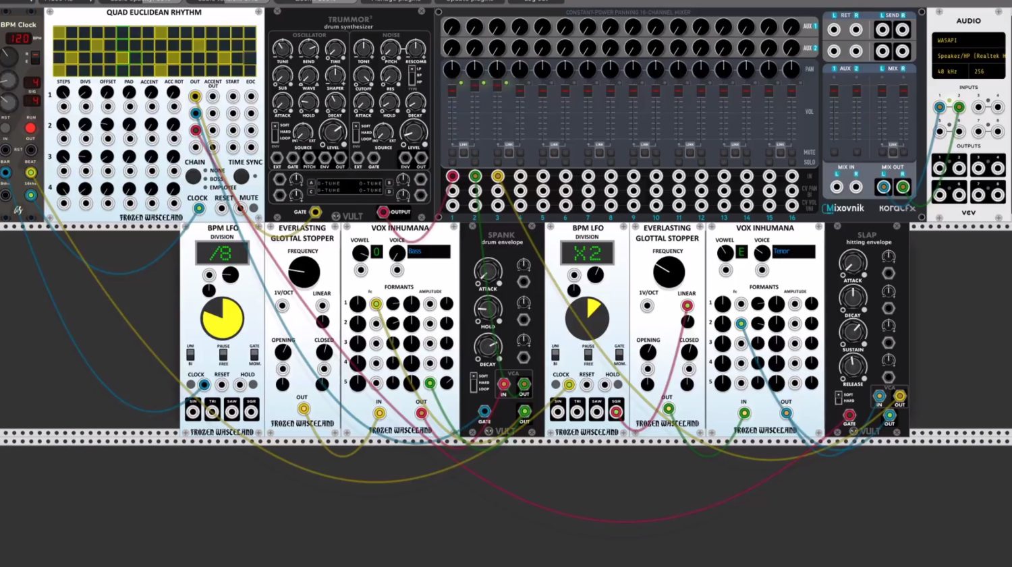This screenshot has height=567, width=1012.
Task: Click HOLD button on /8 BPM LFO
Action: (x=253, y=385)
